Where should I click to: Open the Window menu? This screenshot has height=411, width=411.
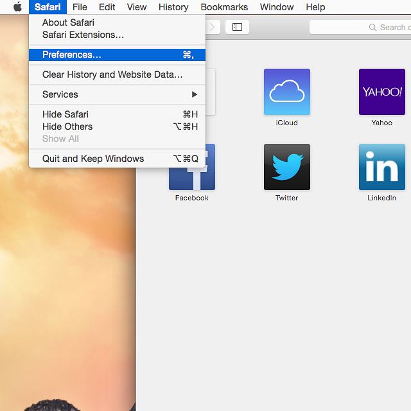(277, 7)
